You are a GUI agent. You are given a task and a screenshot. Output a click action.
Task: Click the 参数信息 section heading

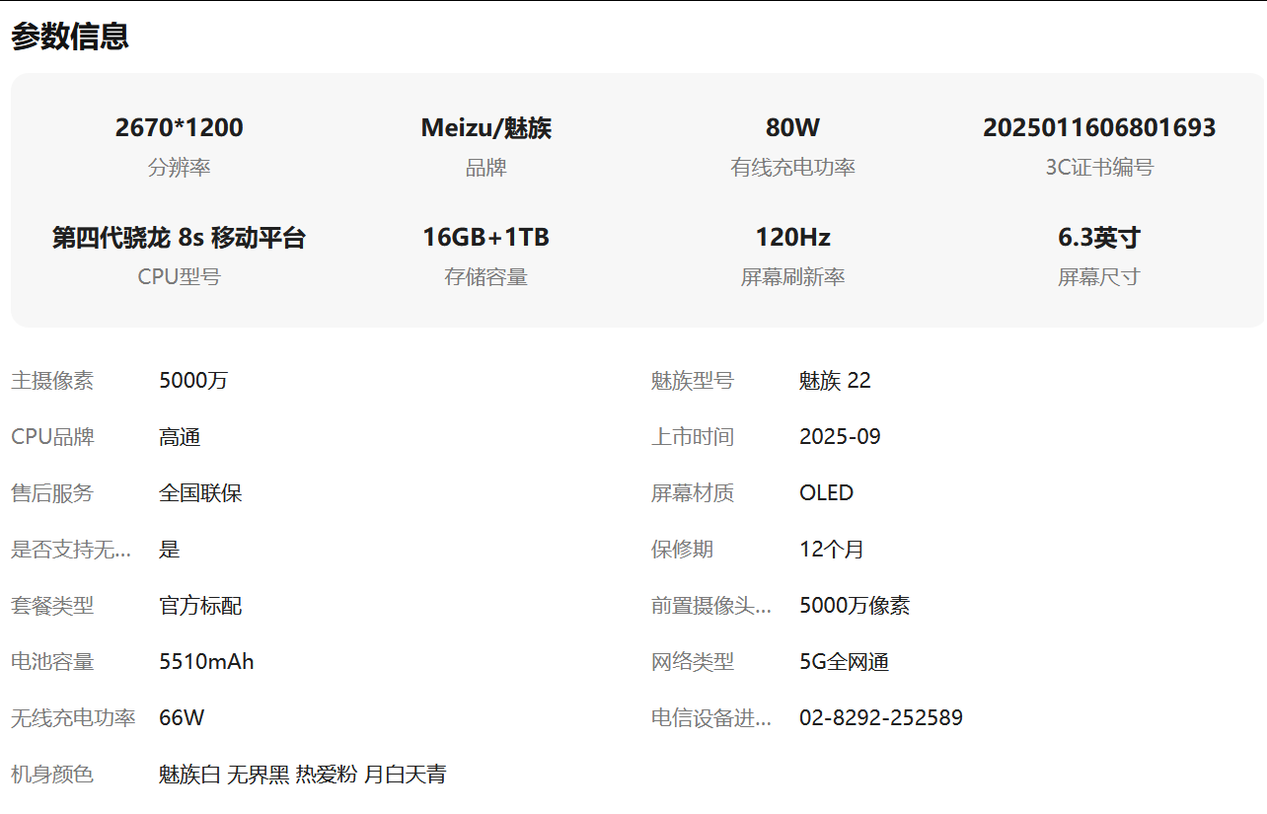[70, 37]
